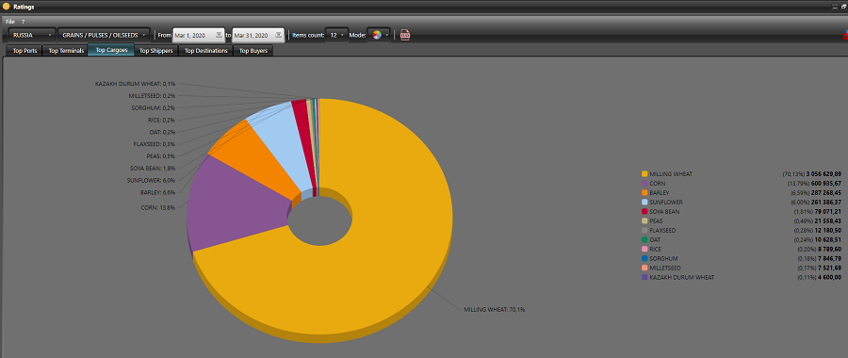Expand the GRAINS / PULSES / OILSEEDS dropdown
The image size is (848, 358).
click(x=104, y=35)
